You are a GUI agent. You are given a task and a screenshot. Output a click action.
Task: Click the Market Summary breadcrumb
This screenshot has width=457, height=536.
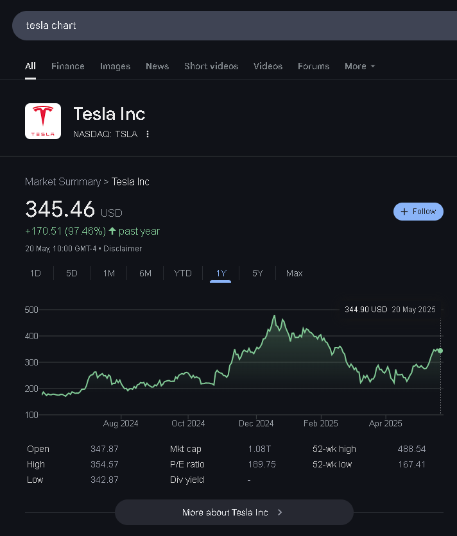[63, 181]
